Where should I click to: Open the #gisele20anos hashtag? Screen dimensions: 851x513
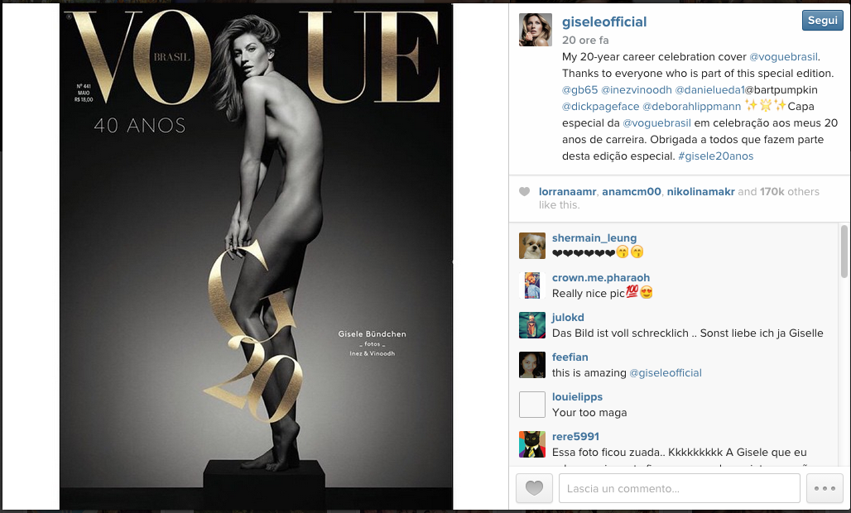pyautogui.click(x=715, y=156)
